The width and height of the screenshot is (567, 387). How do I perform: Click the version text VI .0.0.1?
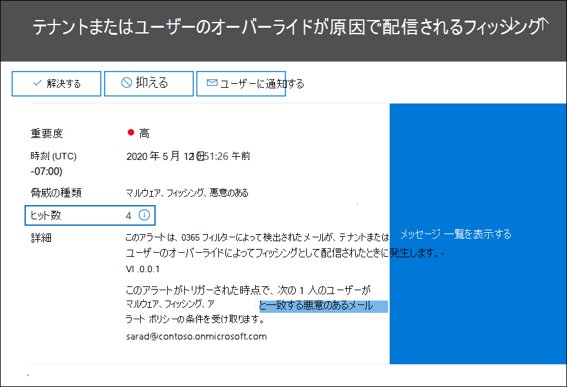coord(143,269)
